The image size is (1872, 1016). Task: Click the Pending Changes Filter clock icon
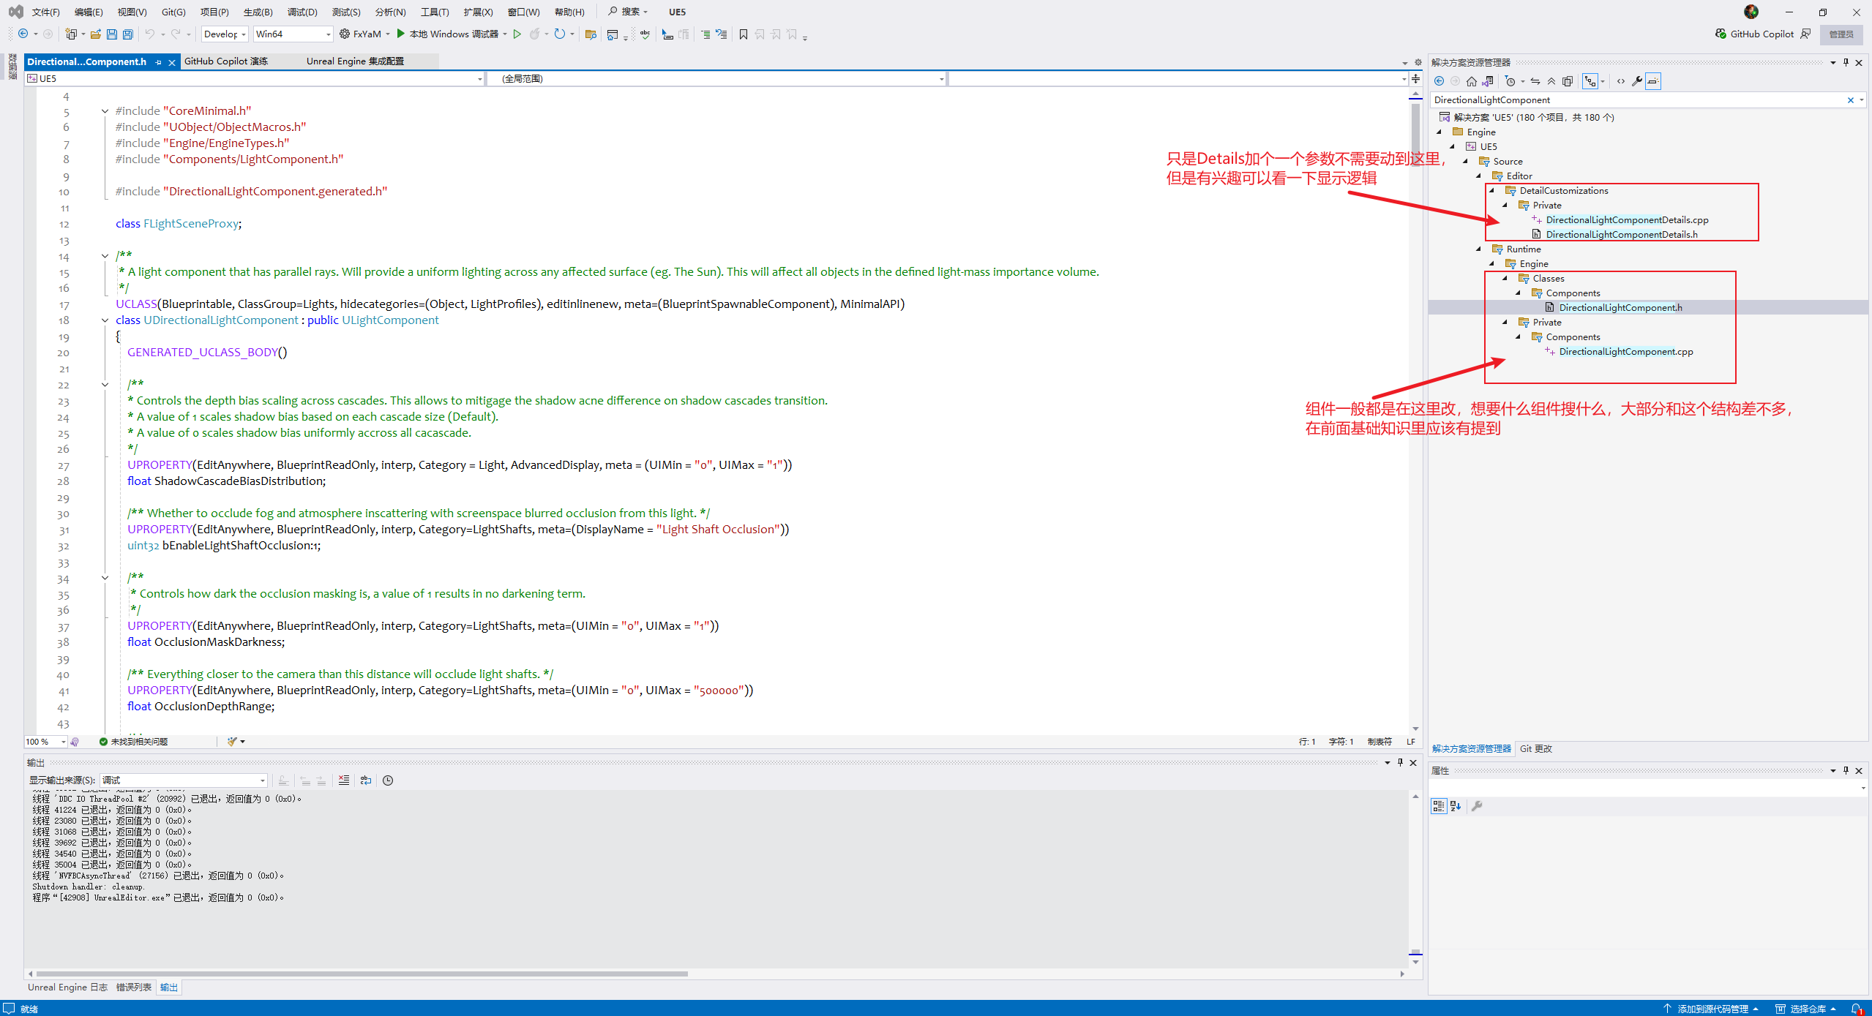[1510, 81]
